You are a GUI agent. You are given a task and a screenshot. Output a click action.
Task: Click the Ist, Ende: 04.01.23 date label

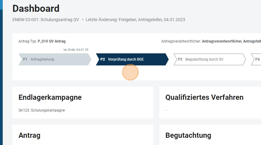(76, 49)
